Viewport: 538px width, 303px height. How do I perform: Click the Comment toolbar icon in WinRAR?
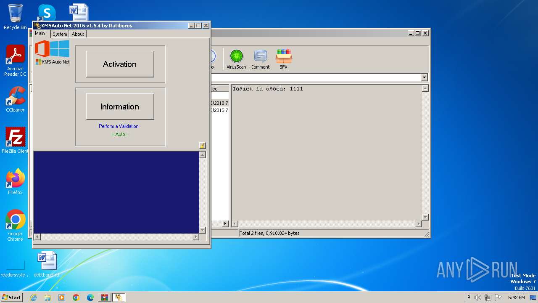(260, 59)
